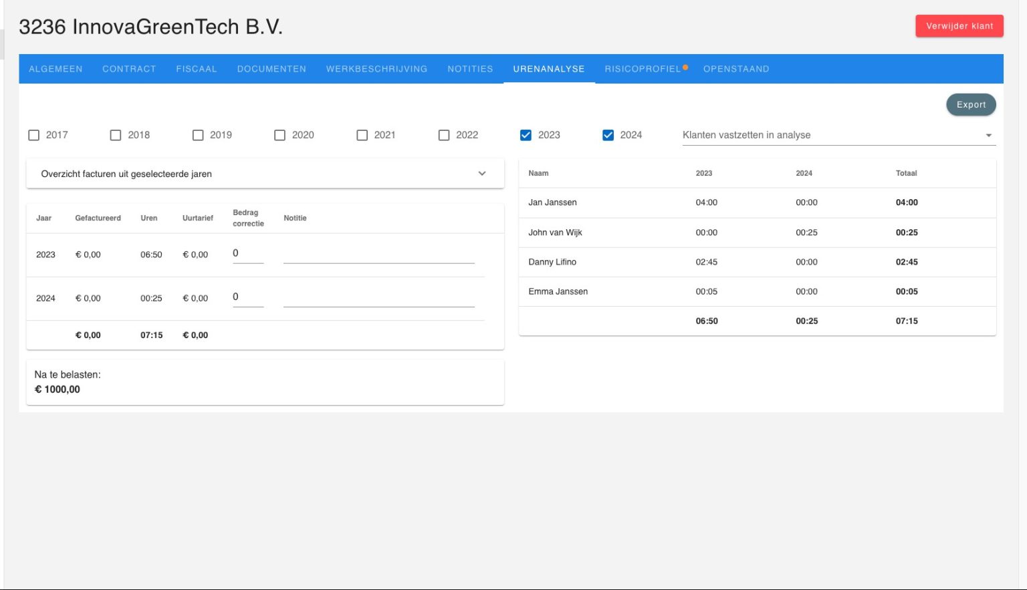This screenshot has height=590, width=1027.
Task: Click the 2023 Notitie text field
Action: pos(378,254)
